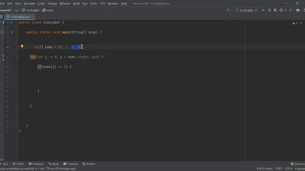Open the Refactor menu
The height and width of the screenshot is (171, 305).
(65, 3)
